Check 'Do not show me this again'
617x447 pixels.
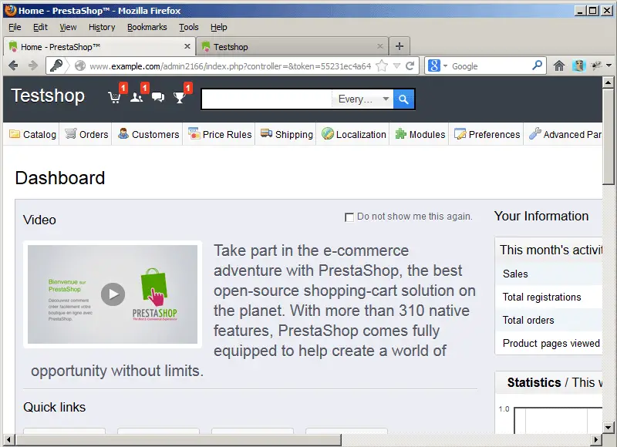pyautogui.click(x=349, y=217)
